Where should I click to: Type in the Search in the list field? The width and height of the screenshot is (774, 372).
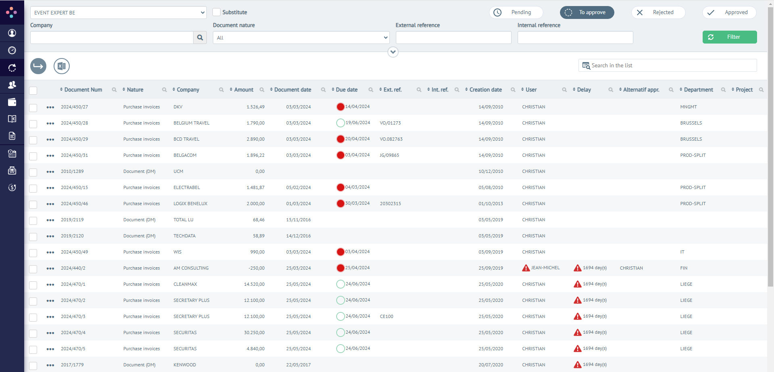tap(667, 65)
